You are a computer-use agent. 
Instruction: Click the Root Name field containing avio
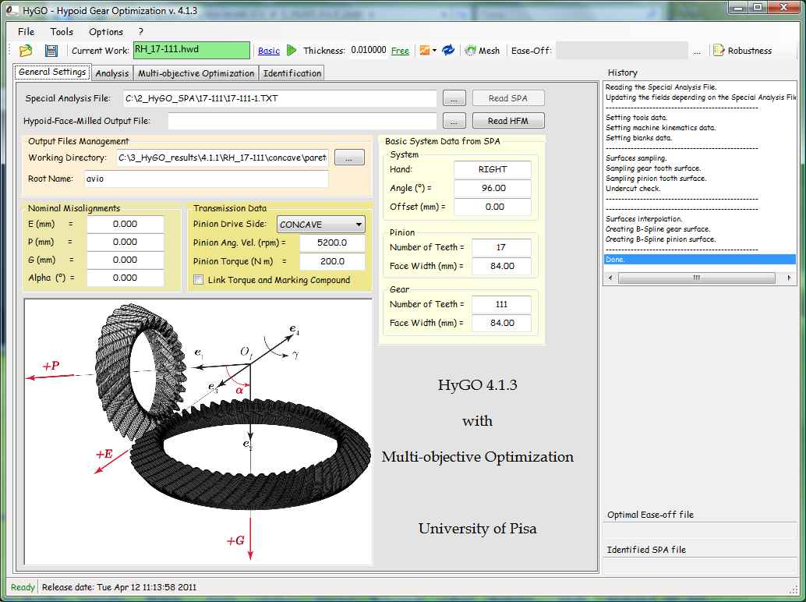(x=206, y=179)
